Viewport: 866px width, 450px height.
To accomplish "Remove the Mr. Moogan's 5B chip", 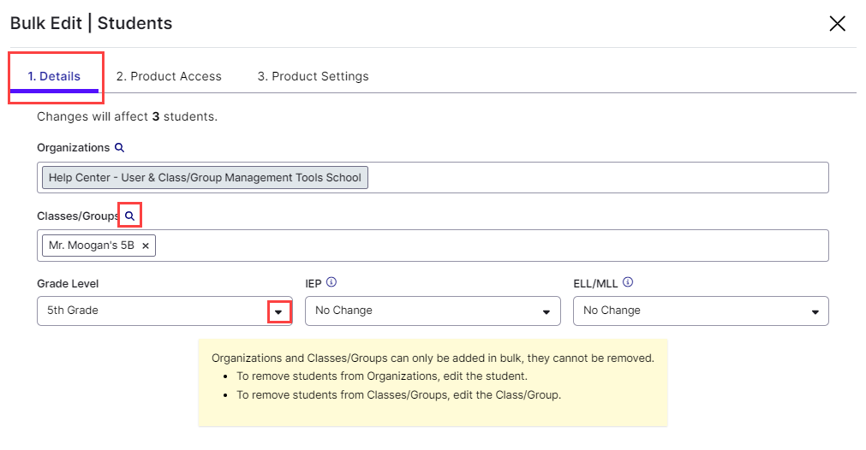I will point(146,246).
